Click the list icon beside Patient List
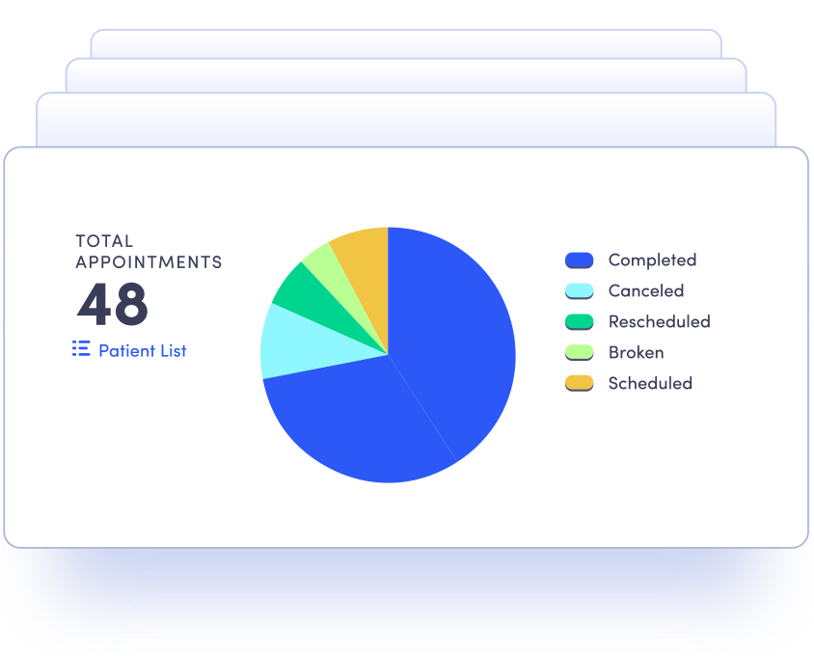 (81, 349)
